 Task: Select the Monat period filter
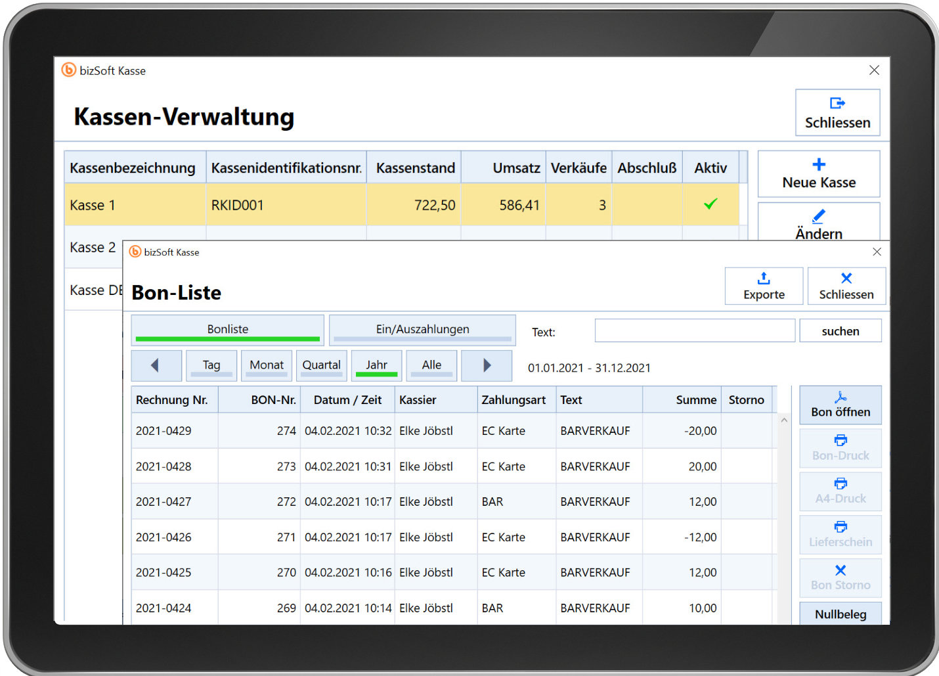tap(267, 366)
